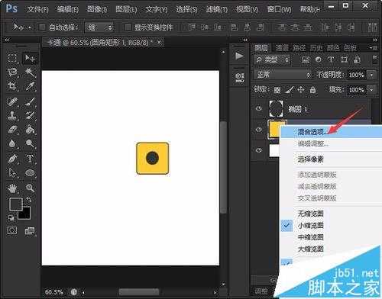Filter for pixel layers icon
The width and height of the screenshot is (382, 299).
pos(306,59)
